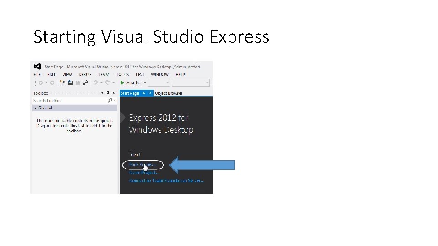Viewport: 438px width, 246px height.
Task: Click the toolbar drag grip handle
Action: pyautogui.click(x=35, y=83)
